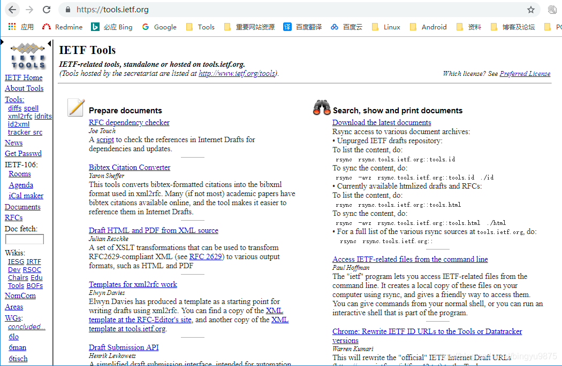
Task: Open the Tools bookmark folder
Action: (x=200, y=27)
